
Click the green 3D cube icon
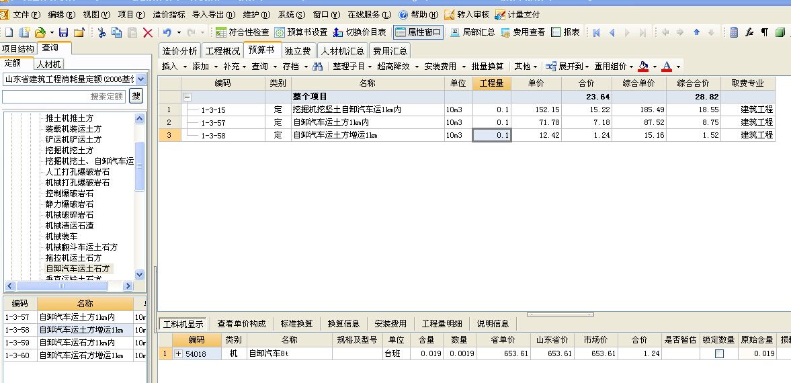[780, 33]
